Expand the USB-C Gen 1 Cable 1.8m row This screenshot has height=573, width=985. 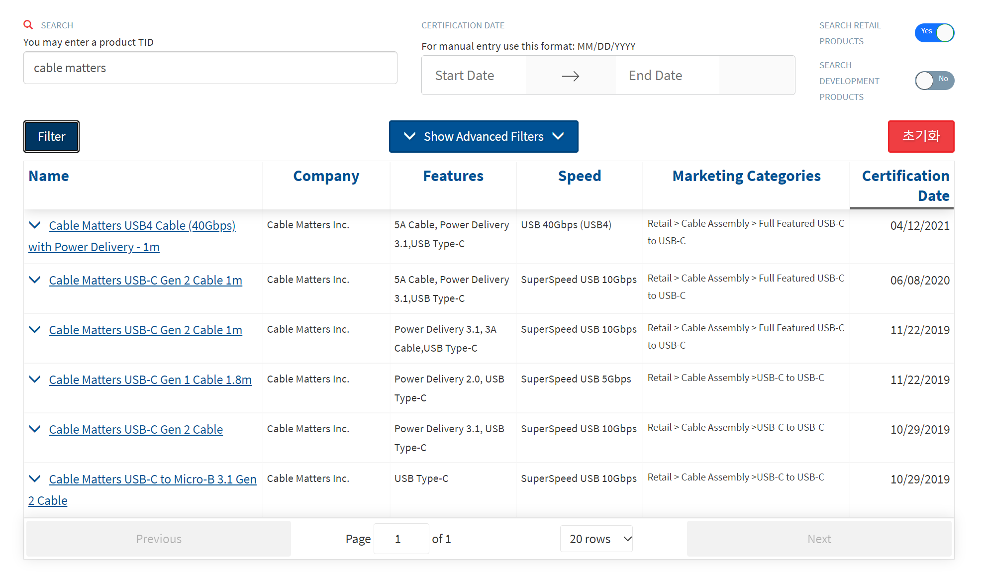point(35,380)
